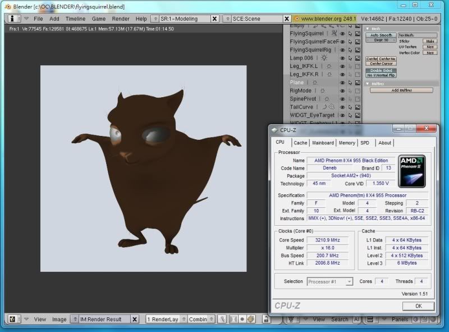
Task: Click the lamp icon beside Lamp.006
Action: [324, 58]
